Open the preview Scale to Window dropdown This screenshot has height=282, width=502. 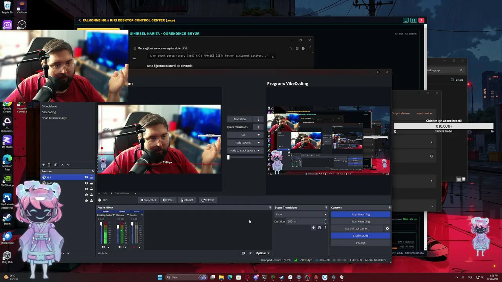pos(125,193)
